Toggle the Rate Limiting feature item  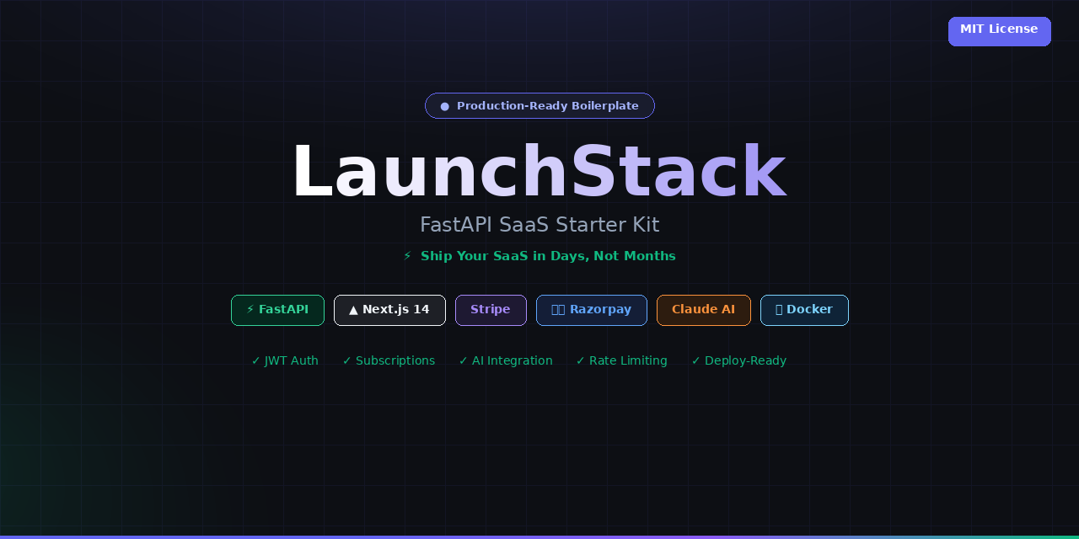622,360
